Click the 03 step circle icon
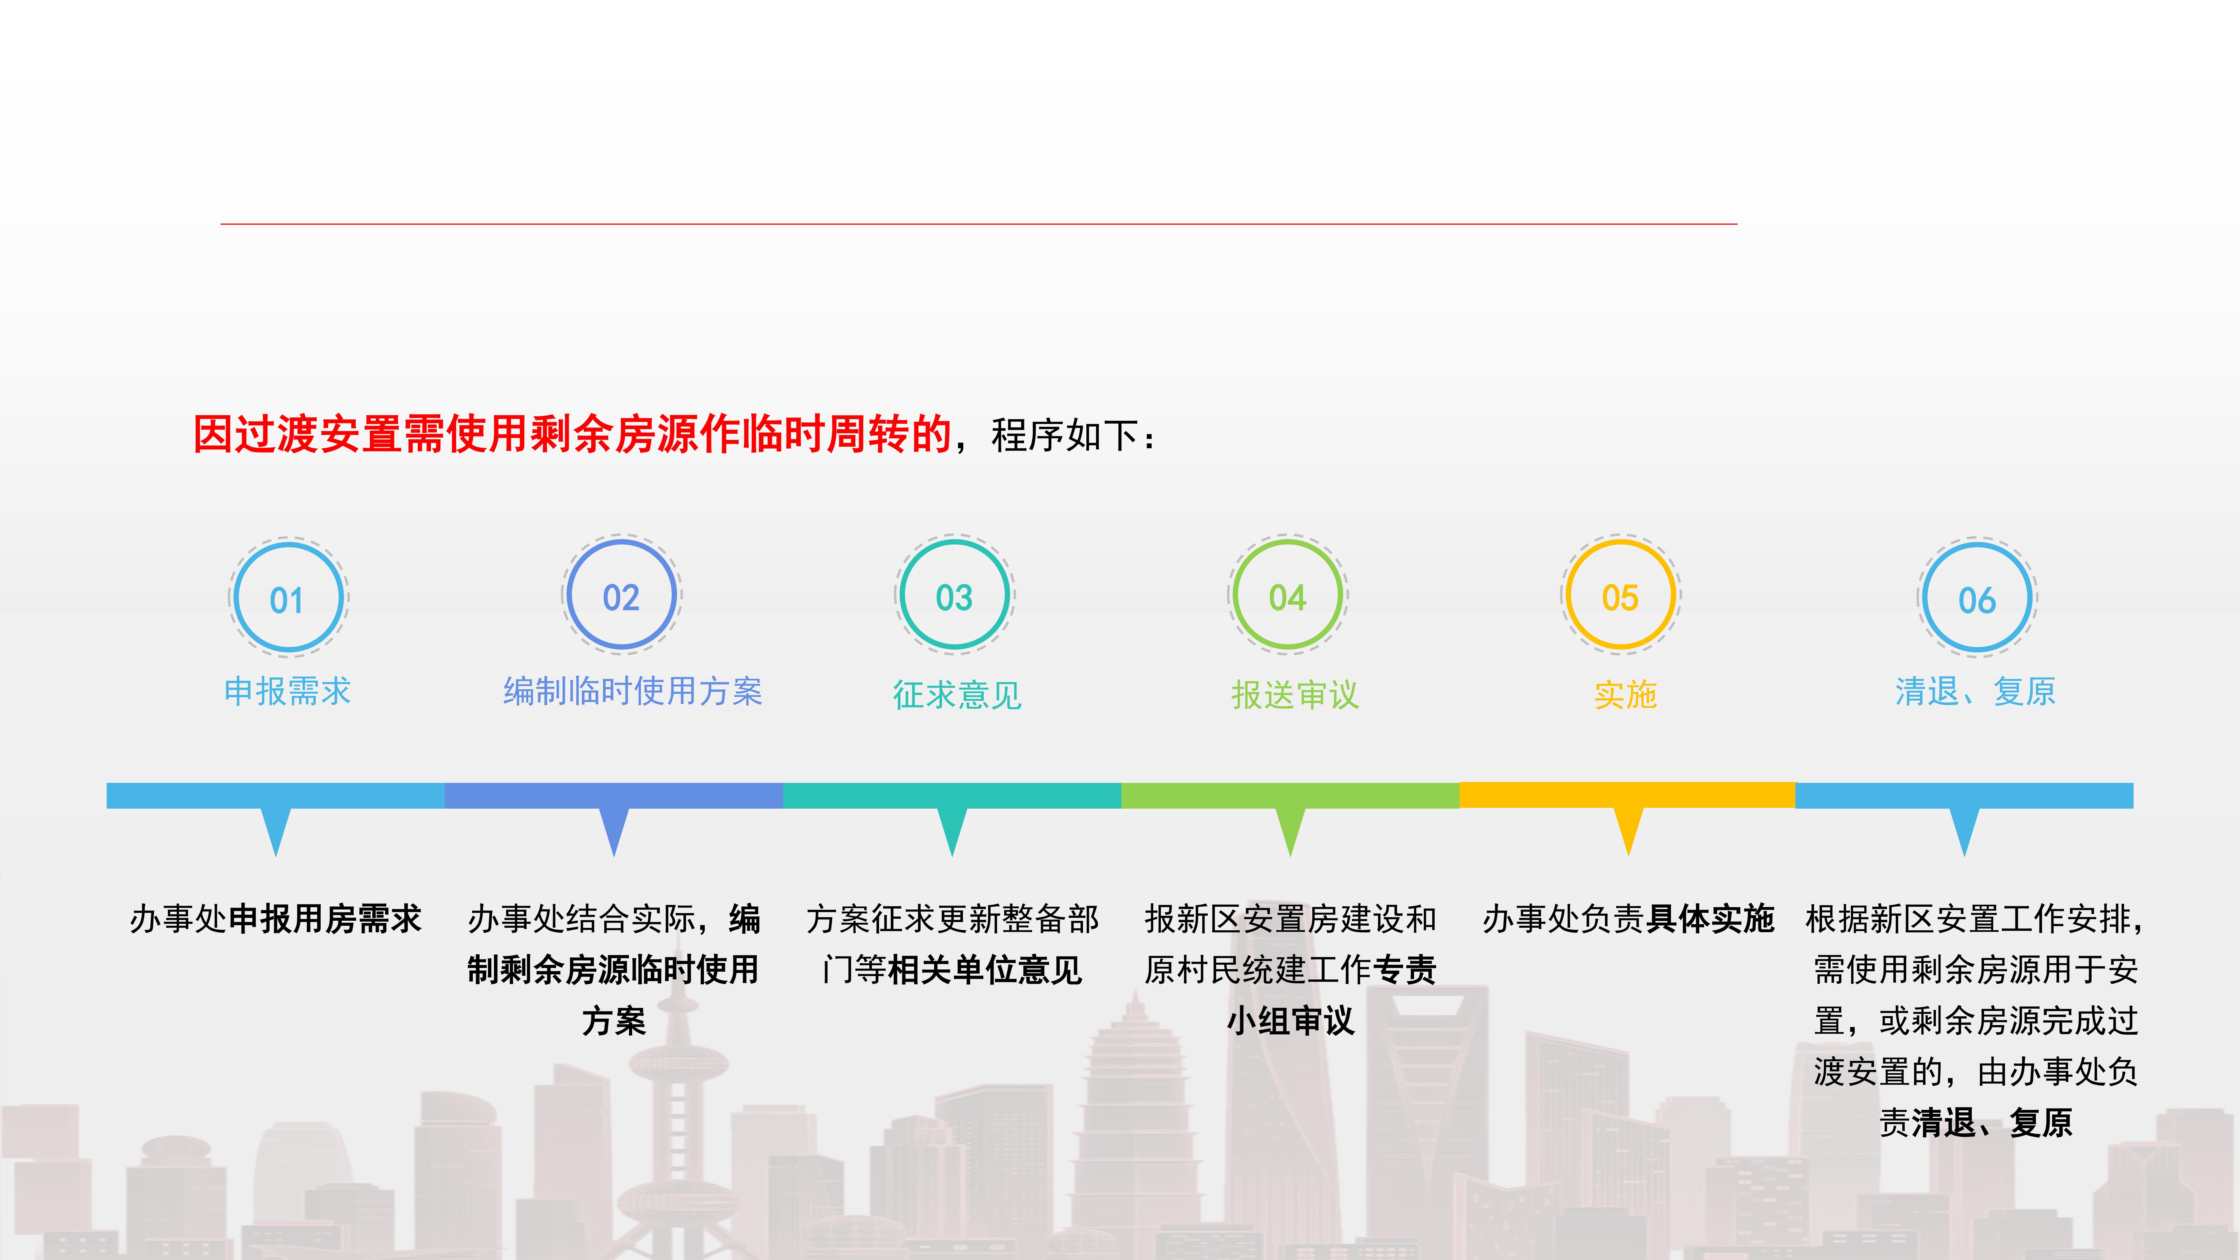Viewport: 2240px width, 1260px height. click(x=955, y=595)
